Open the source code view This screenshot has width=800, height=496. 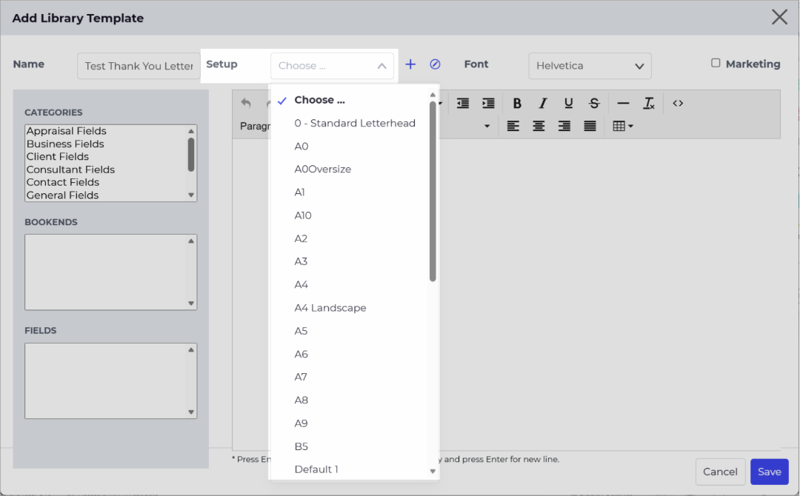678,104
